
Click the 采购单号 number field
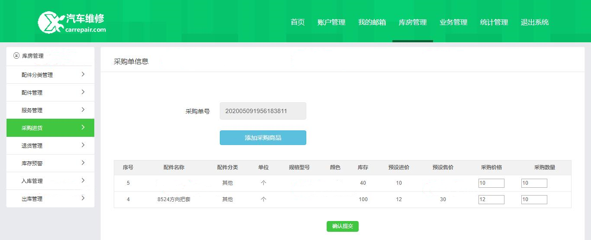[263, 111]
